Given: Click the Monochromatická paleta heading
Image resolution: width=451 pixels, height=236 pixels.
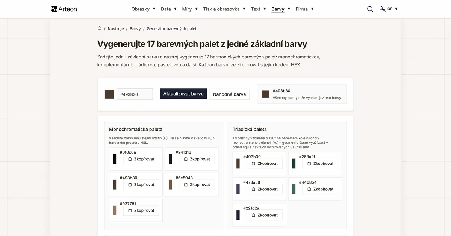Looking at the screenshot, I should (x=136, y=129).
